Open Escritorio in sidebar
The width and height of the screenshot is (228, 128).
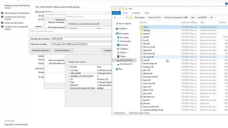click(x=124, y=45)
